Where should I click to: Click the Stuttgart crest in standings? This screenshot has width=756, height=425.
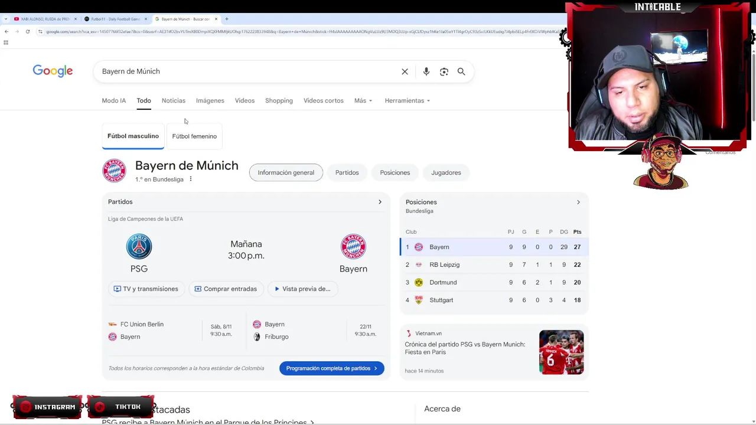point(419,300)
